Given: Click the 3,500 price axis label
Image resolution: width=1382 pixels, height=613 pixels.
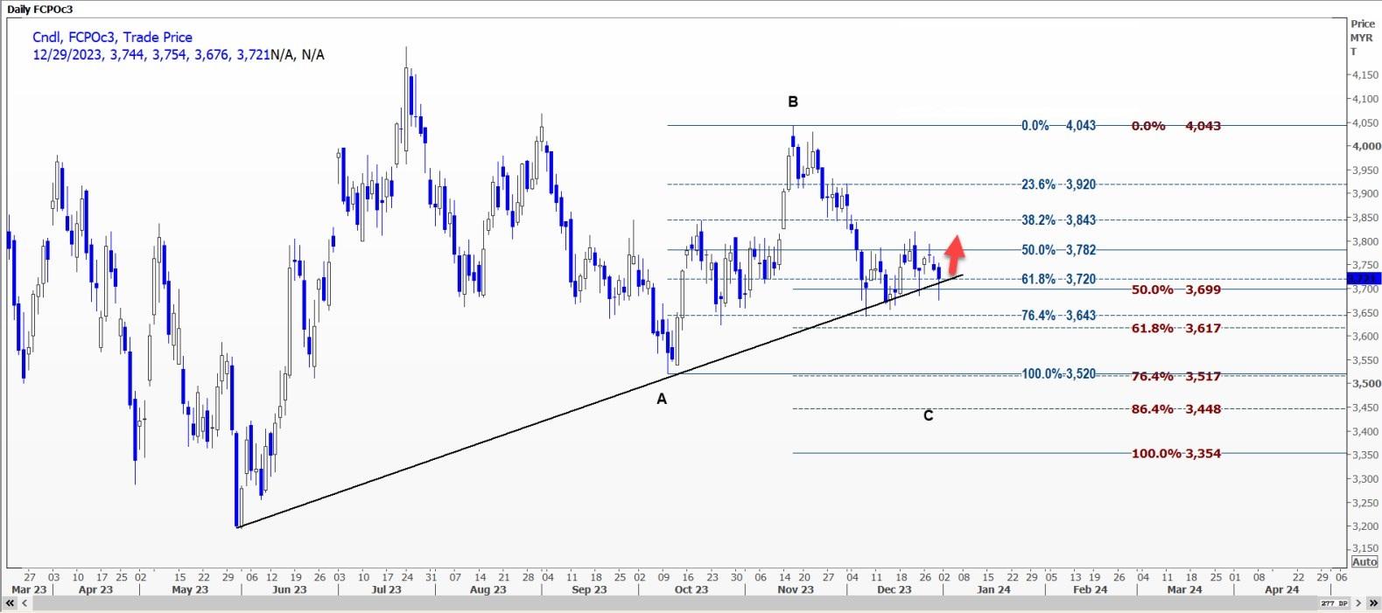Looking at the screenshot, I should point(1365,384).
